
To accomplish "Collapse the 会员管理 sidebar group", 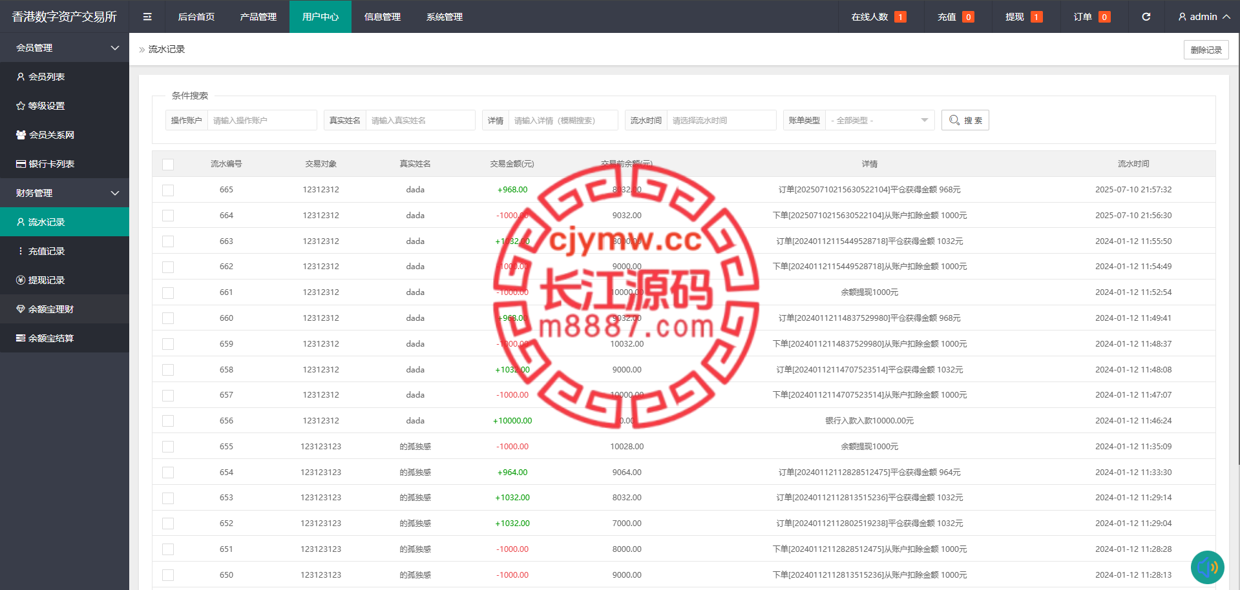I will [65, 48].
